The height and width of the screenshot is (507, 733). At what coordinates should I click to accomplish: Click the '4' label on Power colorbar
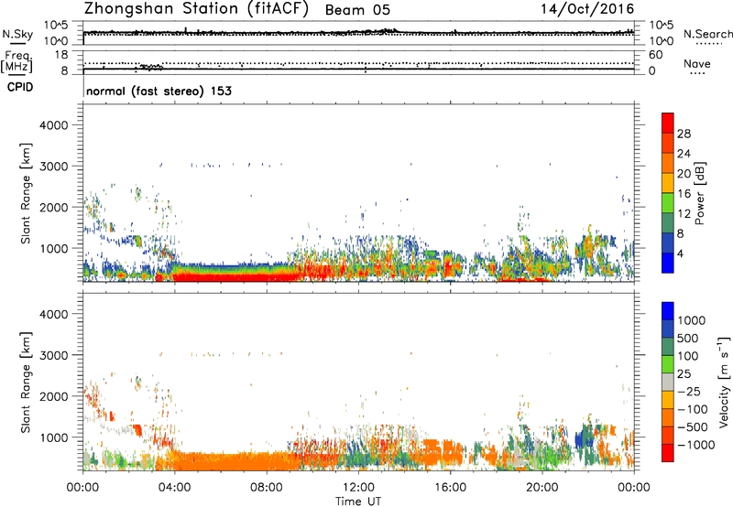click(x=681, y=254)
